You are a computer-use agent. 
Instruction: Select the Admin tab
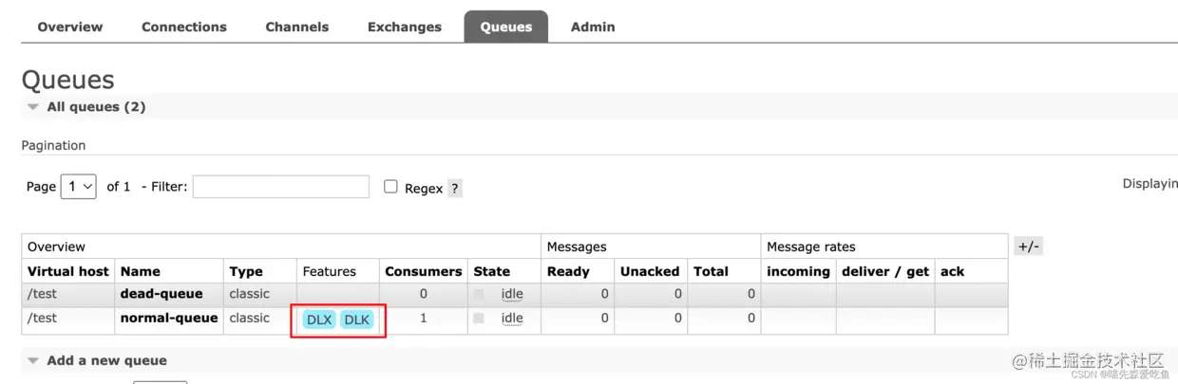coord(593,27)
